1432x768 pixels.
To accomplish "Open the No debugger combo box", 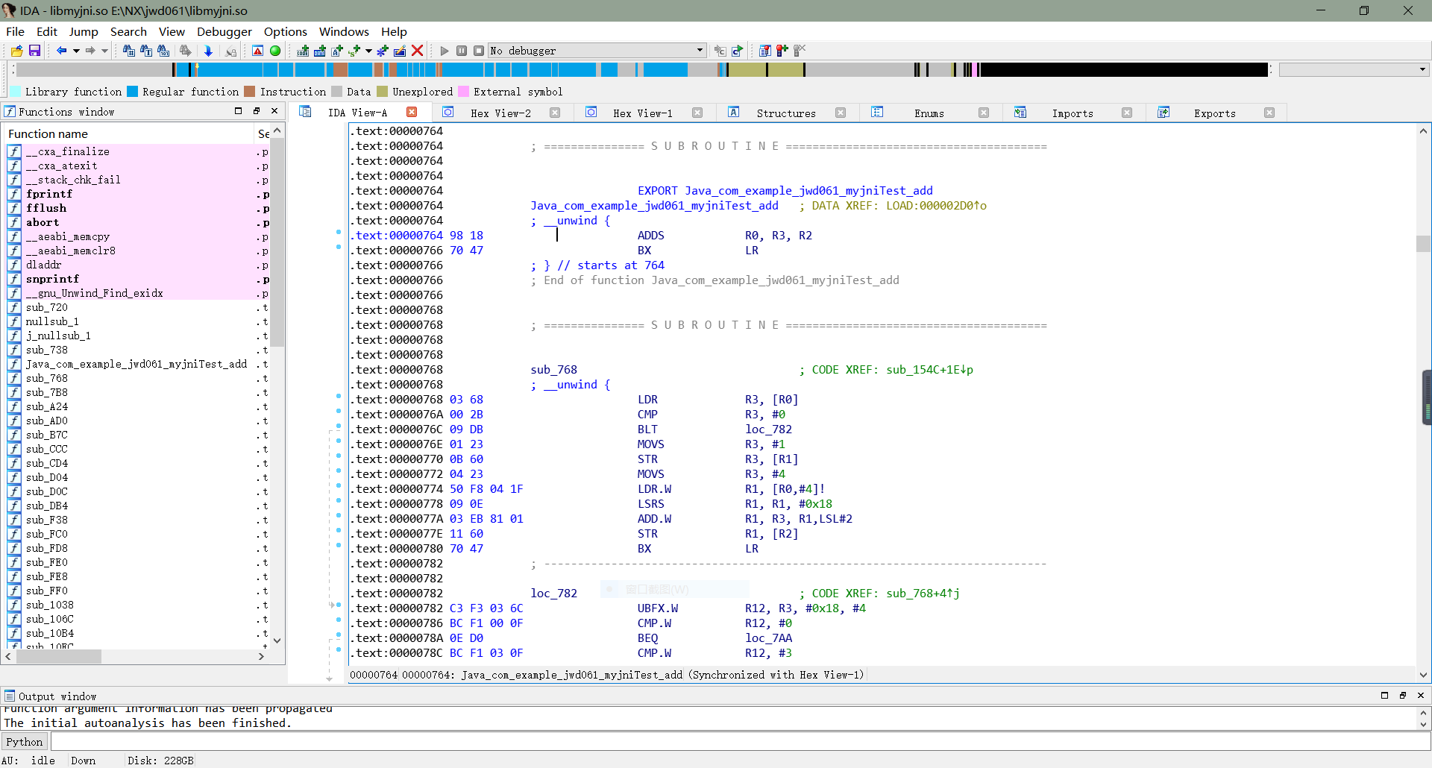I will coord(597,51).
